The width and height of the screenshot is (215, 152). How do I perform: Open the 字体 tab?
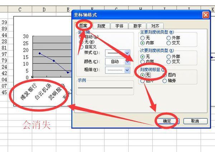(119, 26)
